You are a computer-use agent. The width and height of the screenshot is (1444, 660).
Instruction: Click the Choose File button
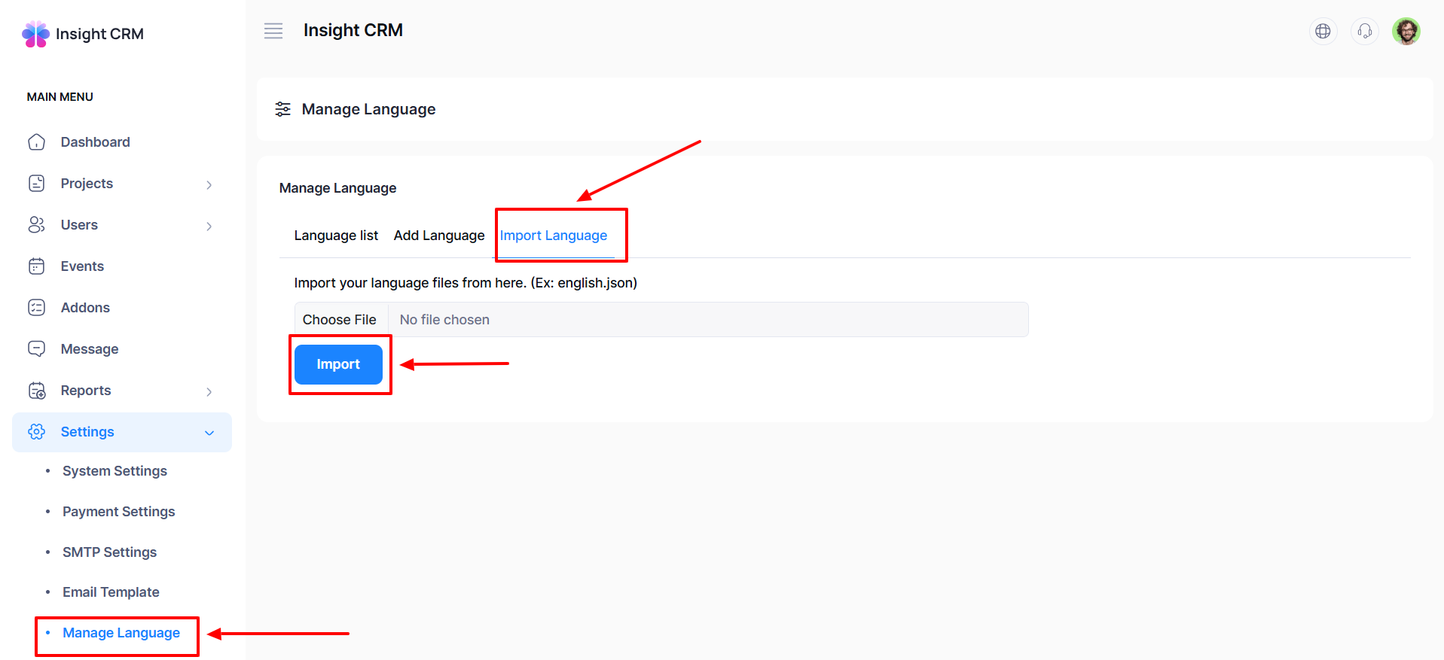(x=340, y=320)
